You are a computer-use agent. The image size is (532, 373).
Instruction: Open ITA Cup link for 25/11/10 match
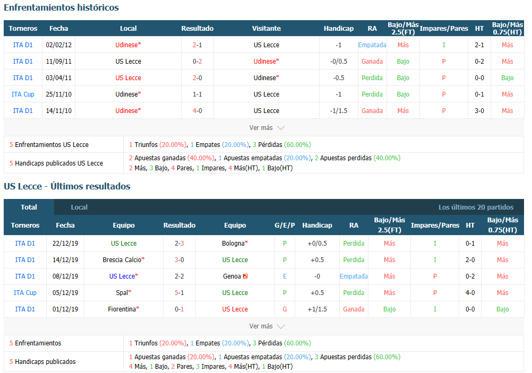coord(23,94)
